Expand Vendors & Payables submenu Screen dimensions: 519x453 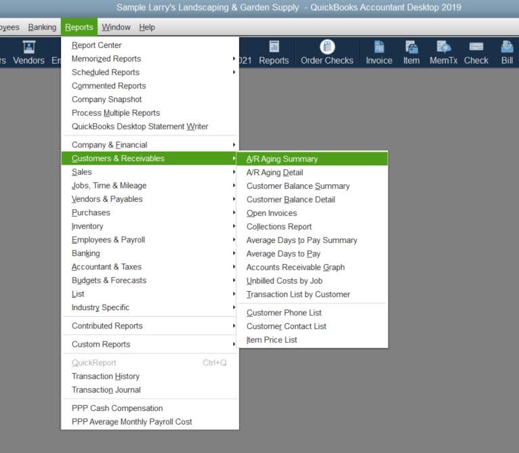[150, 199]
